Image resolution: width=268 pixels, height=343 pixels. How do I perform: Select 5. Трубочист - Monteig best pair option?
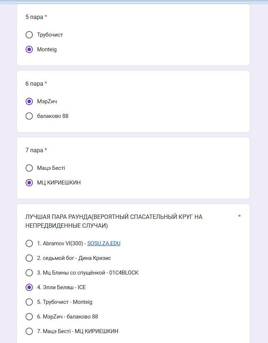tap(29, 302)
